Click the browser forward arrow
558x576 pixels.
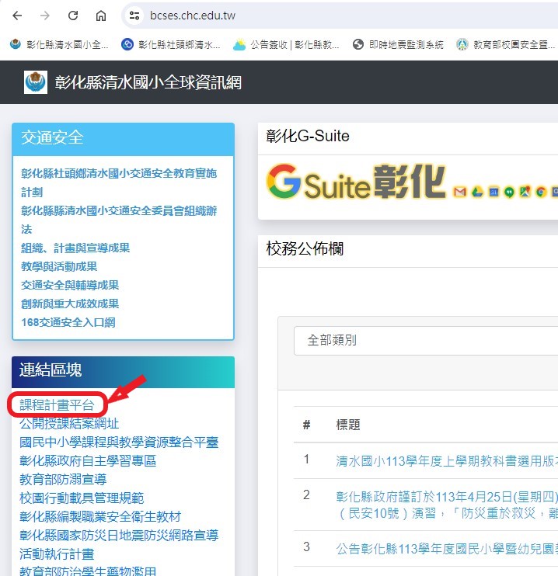point(45,16)
